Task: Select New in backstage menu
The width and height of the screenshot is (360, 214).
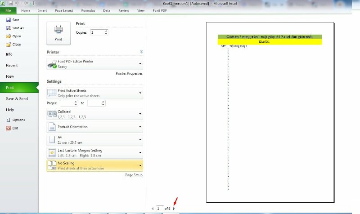Action: click(10, 76)
